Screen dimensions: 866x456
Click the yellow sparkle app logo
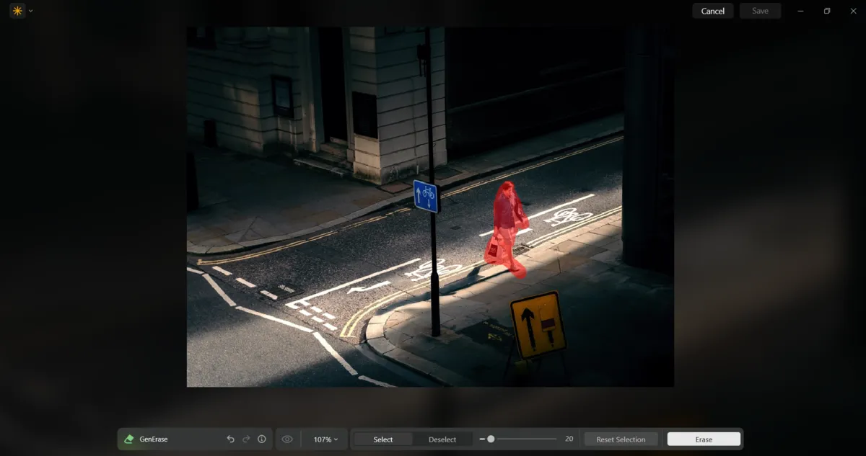click(16, 11)
